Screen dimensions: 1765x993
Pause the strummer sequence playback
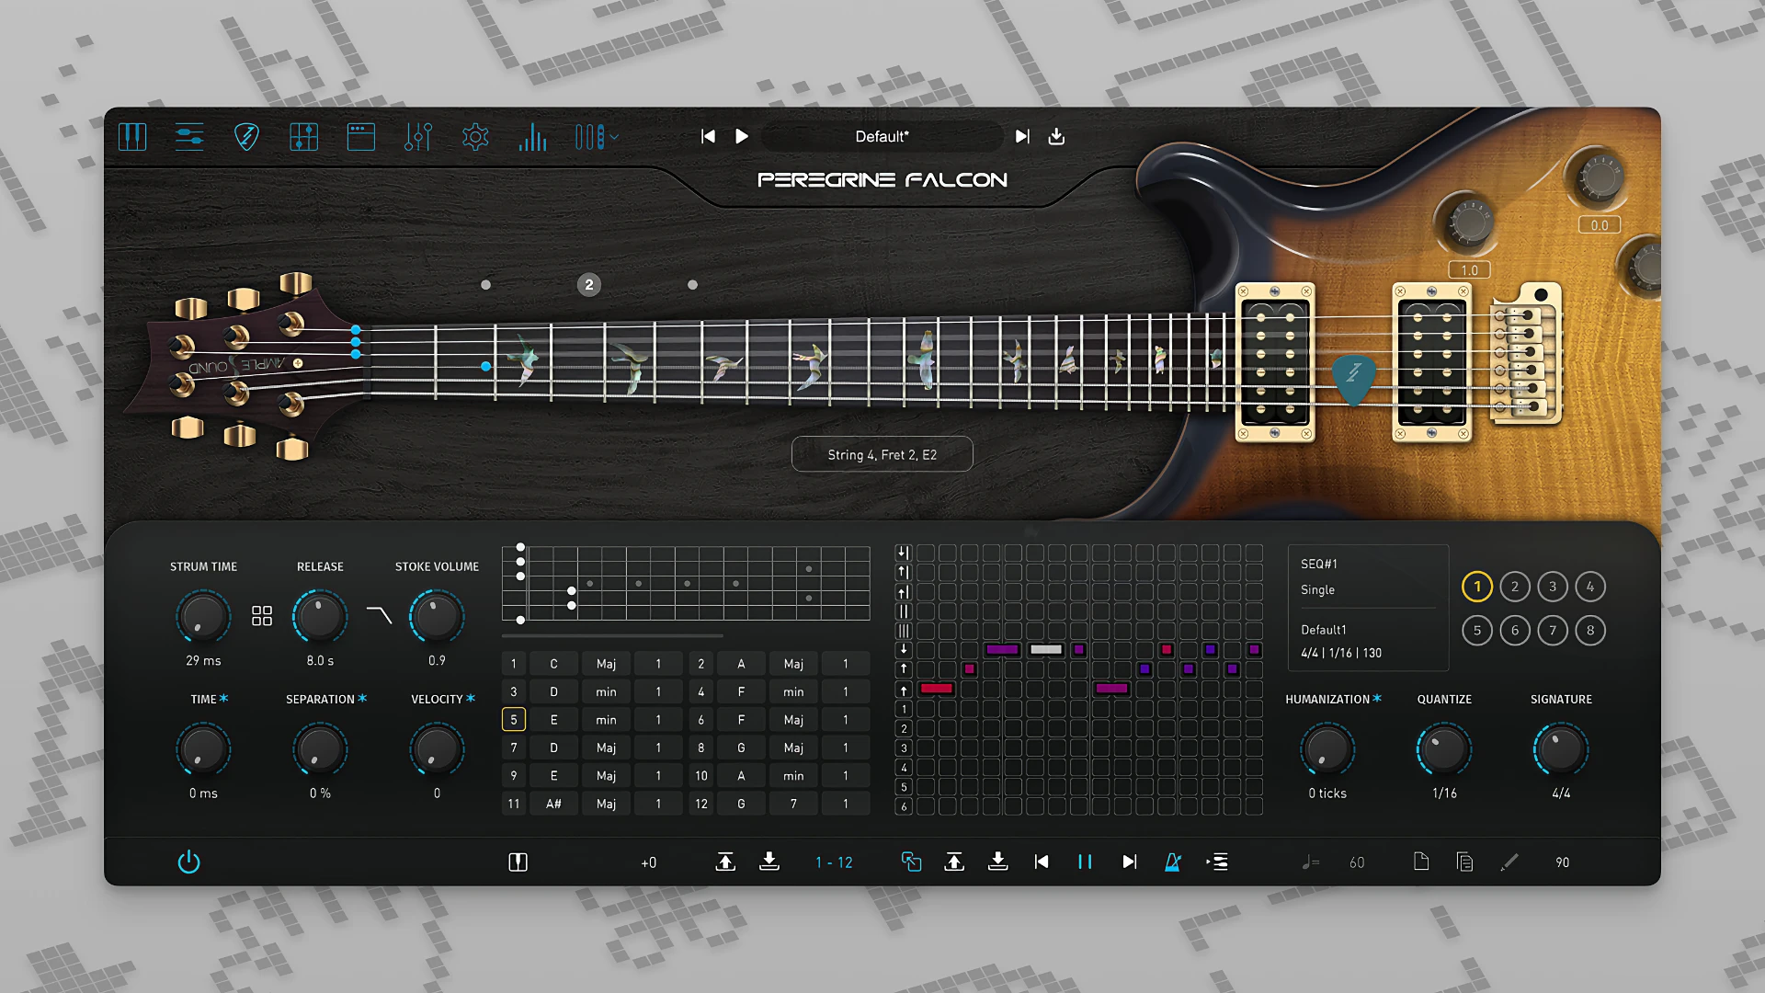tap(1085, 862)
